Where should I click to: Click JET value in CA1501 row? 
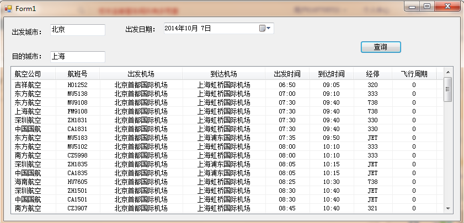(x=372, y=199)
